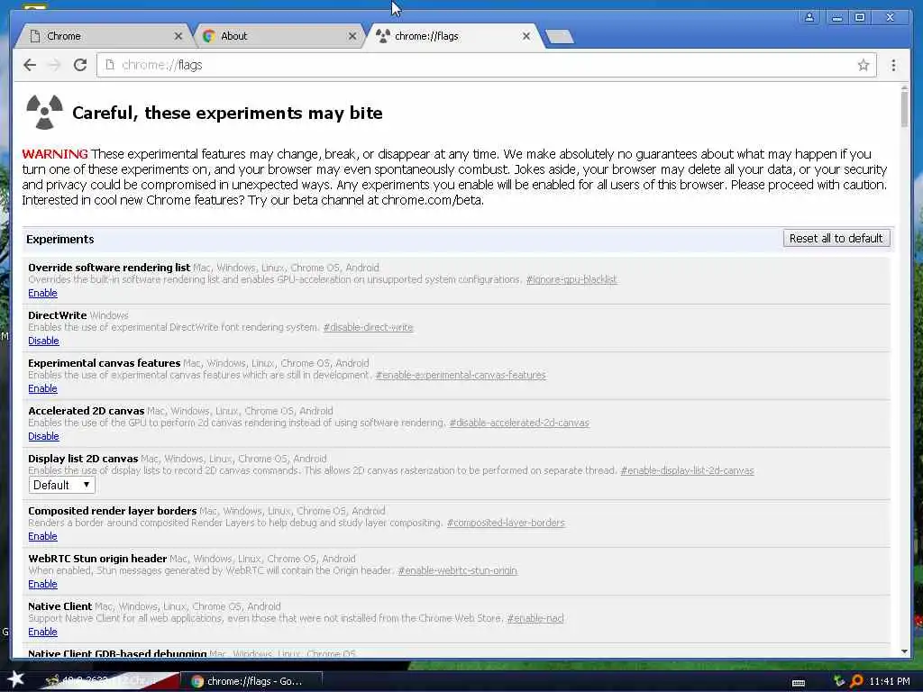Click the radiation hazard icon beside the heading
Image resolution: width=923 pixels, height=692 pixels.
[44, 112]
